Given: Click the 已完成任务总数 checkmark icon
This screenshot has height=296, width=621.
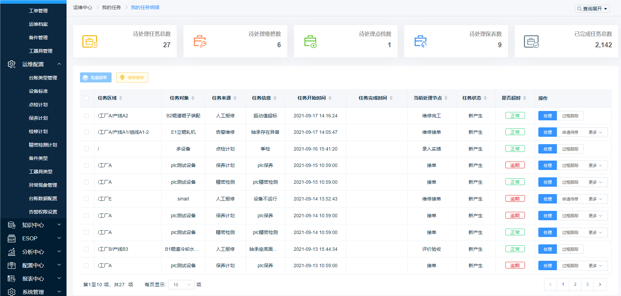Looking at the screenshot, I should click(531, 42).
